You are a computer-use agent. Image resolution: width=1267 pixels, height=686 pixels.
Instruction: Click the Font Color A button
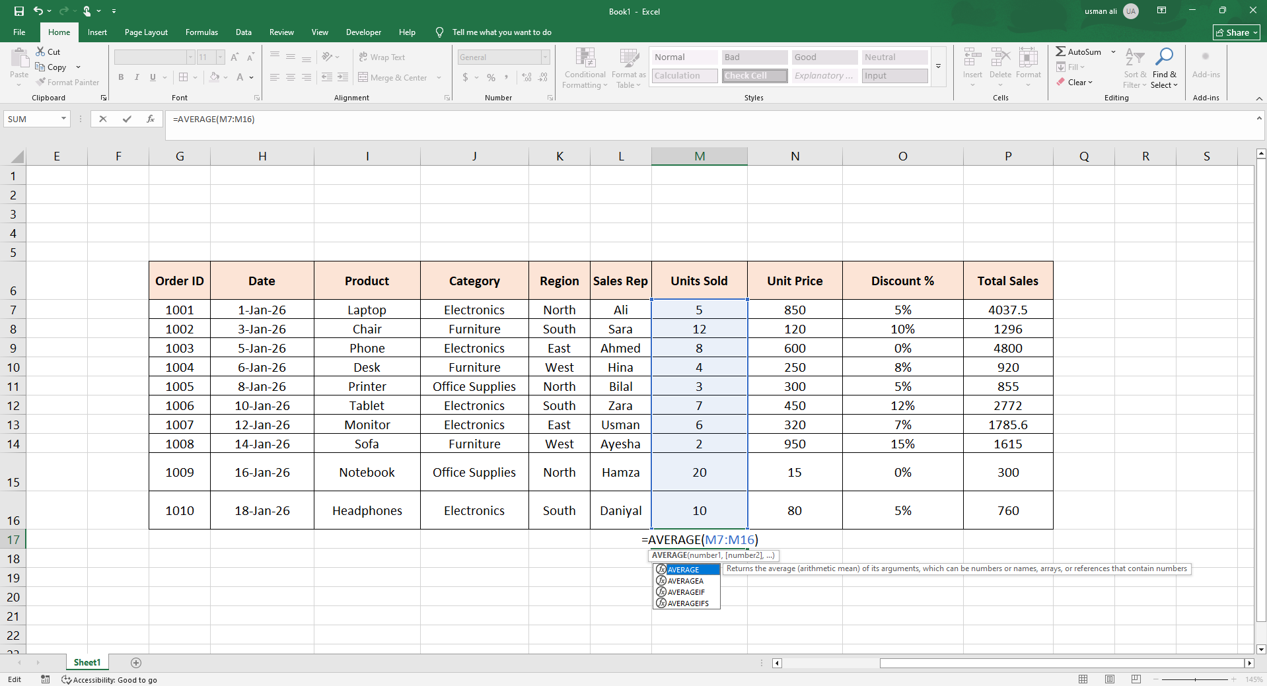(240, 77)
